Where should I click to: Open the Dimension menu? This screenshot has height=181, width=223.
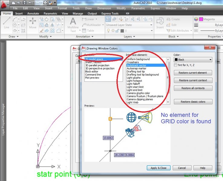tap(104, 8)
